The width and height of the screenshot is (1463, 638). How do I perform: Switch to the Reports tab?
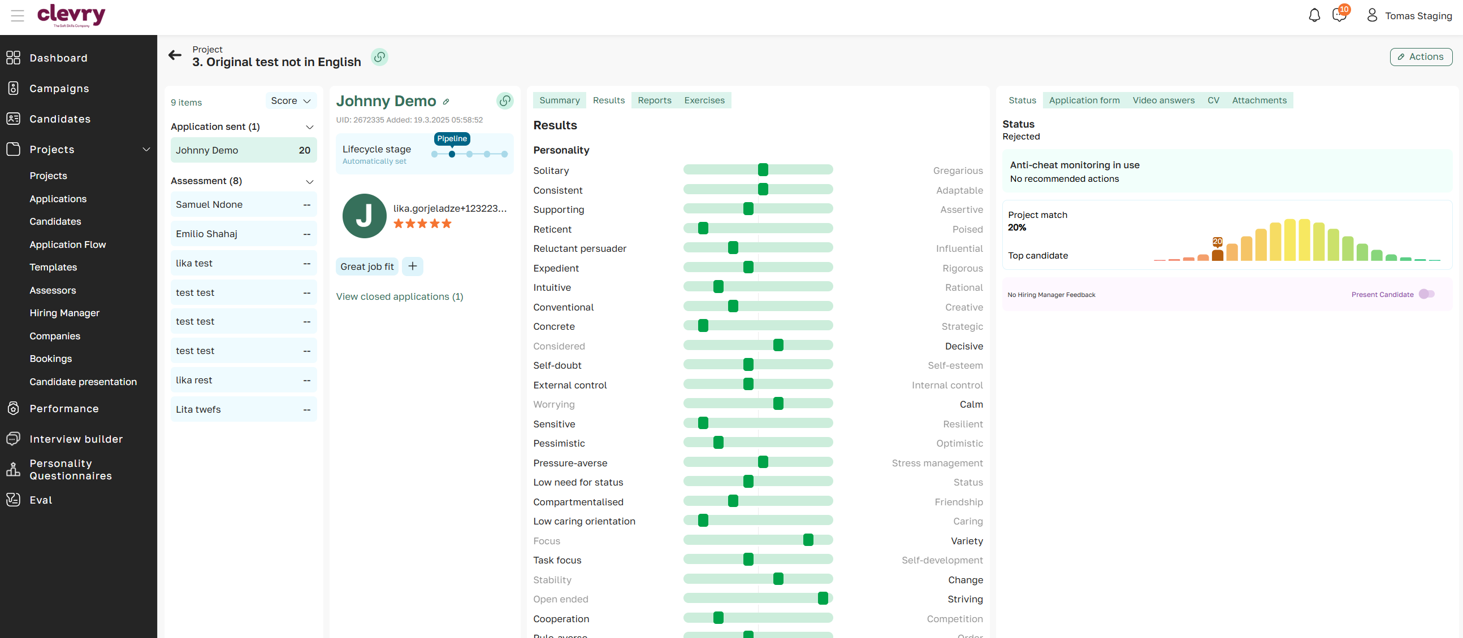coord(653,100)
